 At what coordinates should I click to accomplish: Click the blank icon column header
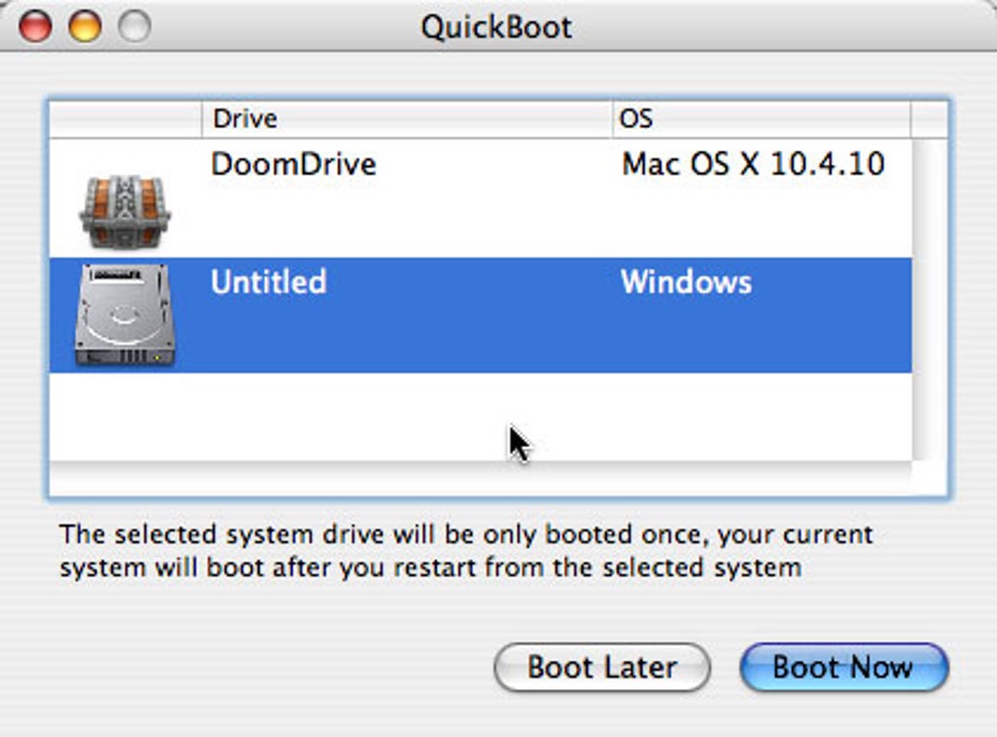pyautogui.click(x=124, y=119)
